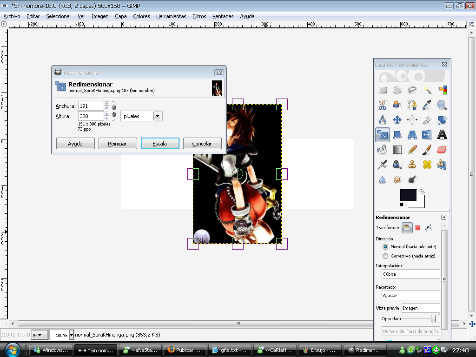Set Transformar to affect the selection
This screenshot has height=357, width=476.
coord(418,228)
